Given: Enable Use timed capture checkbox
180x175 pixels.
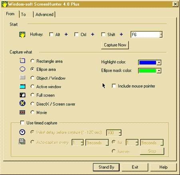Looking at the screenshot, I should click(x=22, y=123).
